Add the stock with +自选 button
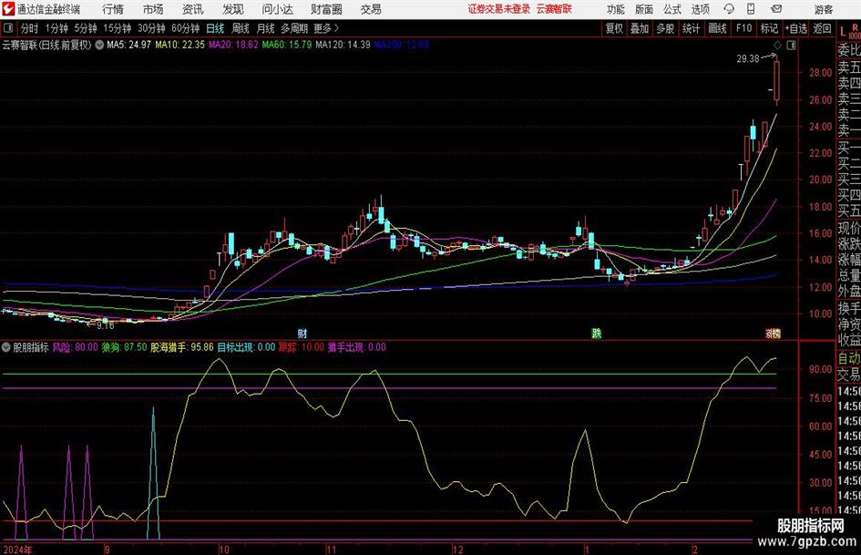This screenshot has width=861, height=555. coord(796,28)
